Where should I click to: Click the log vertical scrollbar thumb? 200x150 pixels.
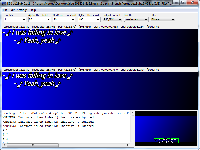click(132, 116)
